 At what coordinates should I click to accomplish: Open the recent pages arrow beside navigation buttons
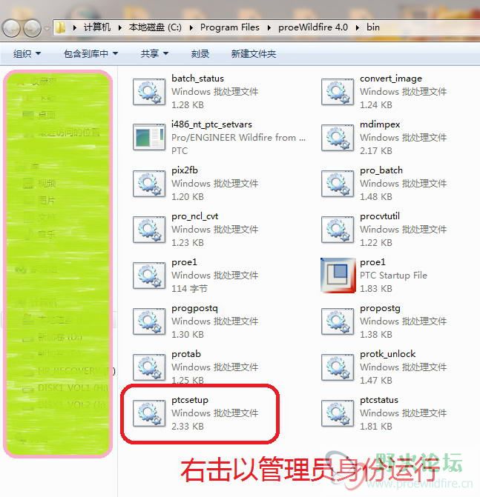click(x=47, y=29)
